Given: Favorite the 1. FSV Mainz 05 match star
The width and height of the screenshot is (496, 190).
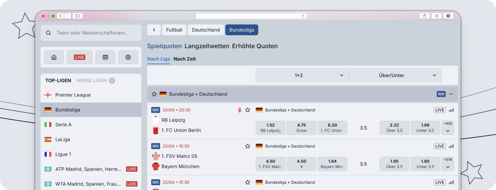Looking at the screenshot, I should pos(248,146).
